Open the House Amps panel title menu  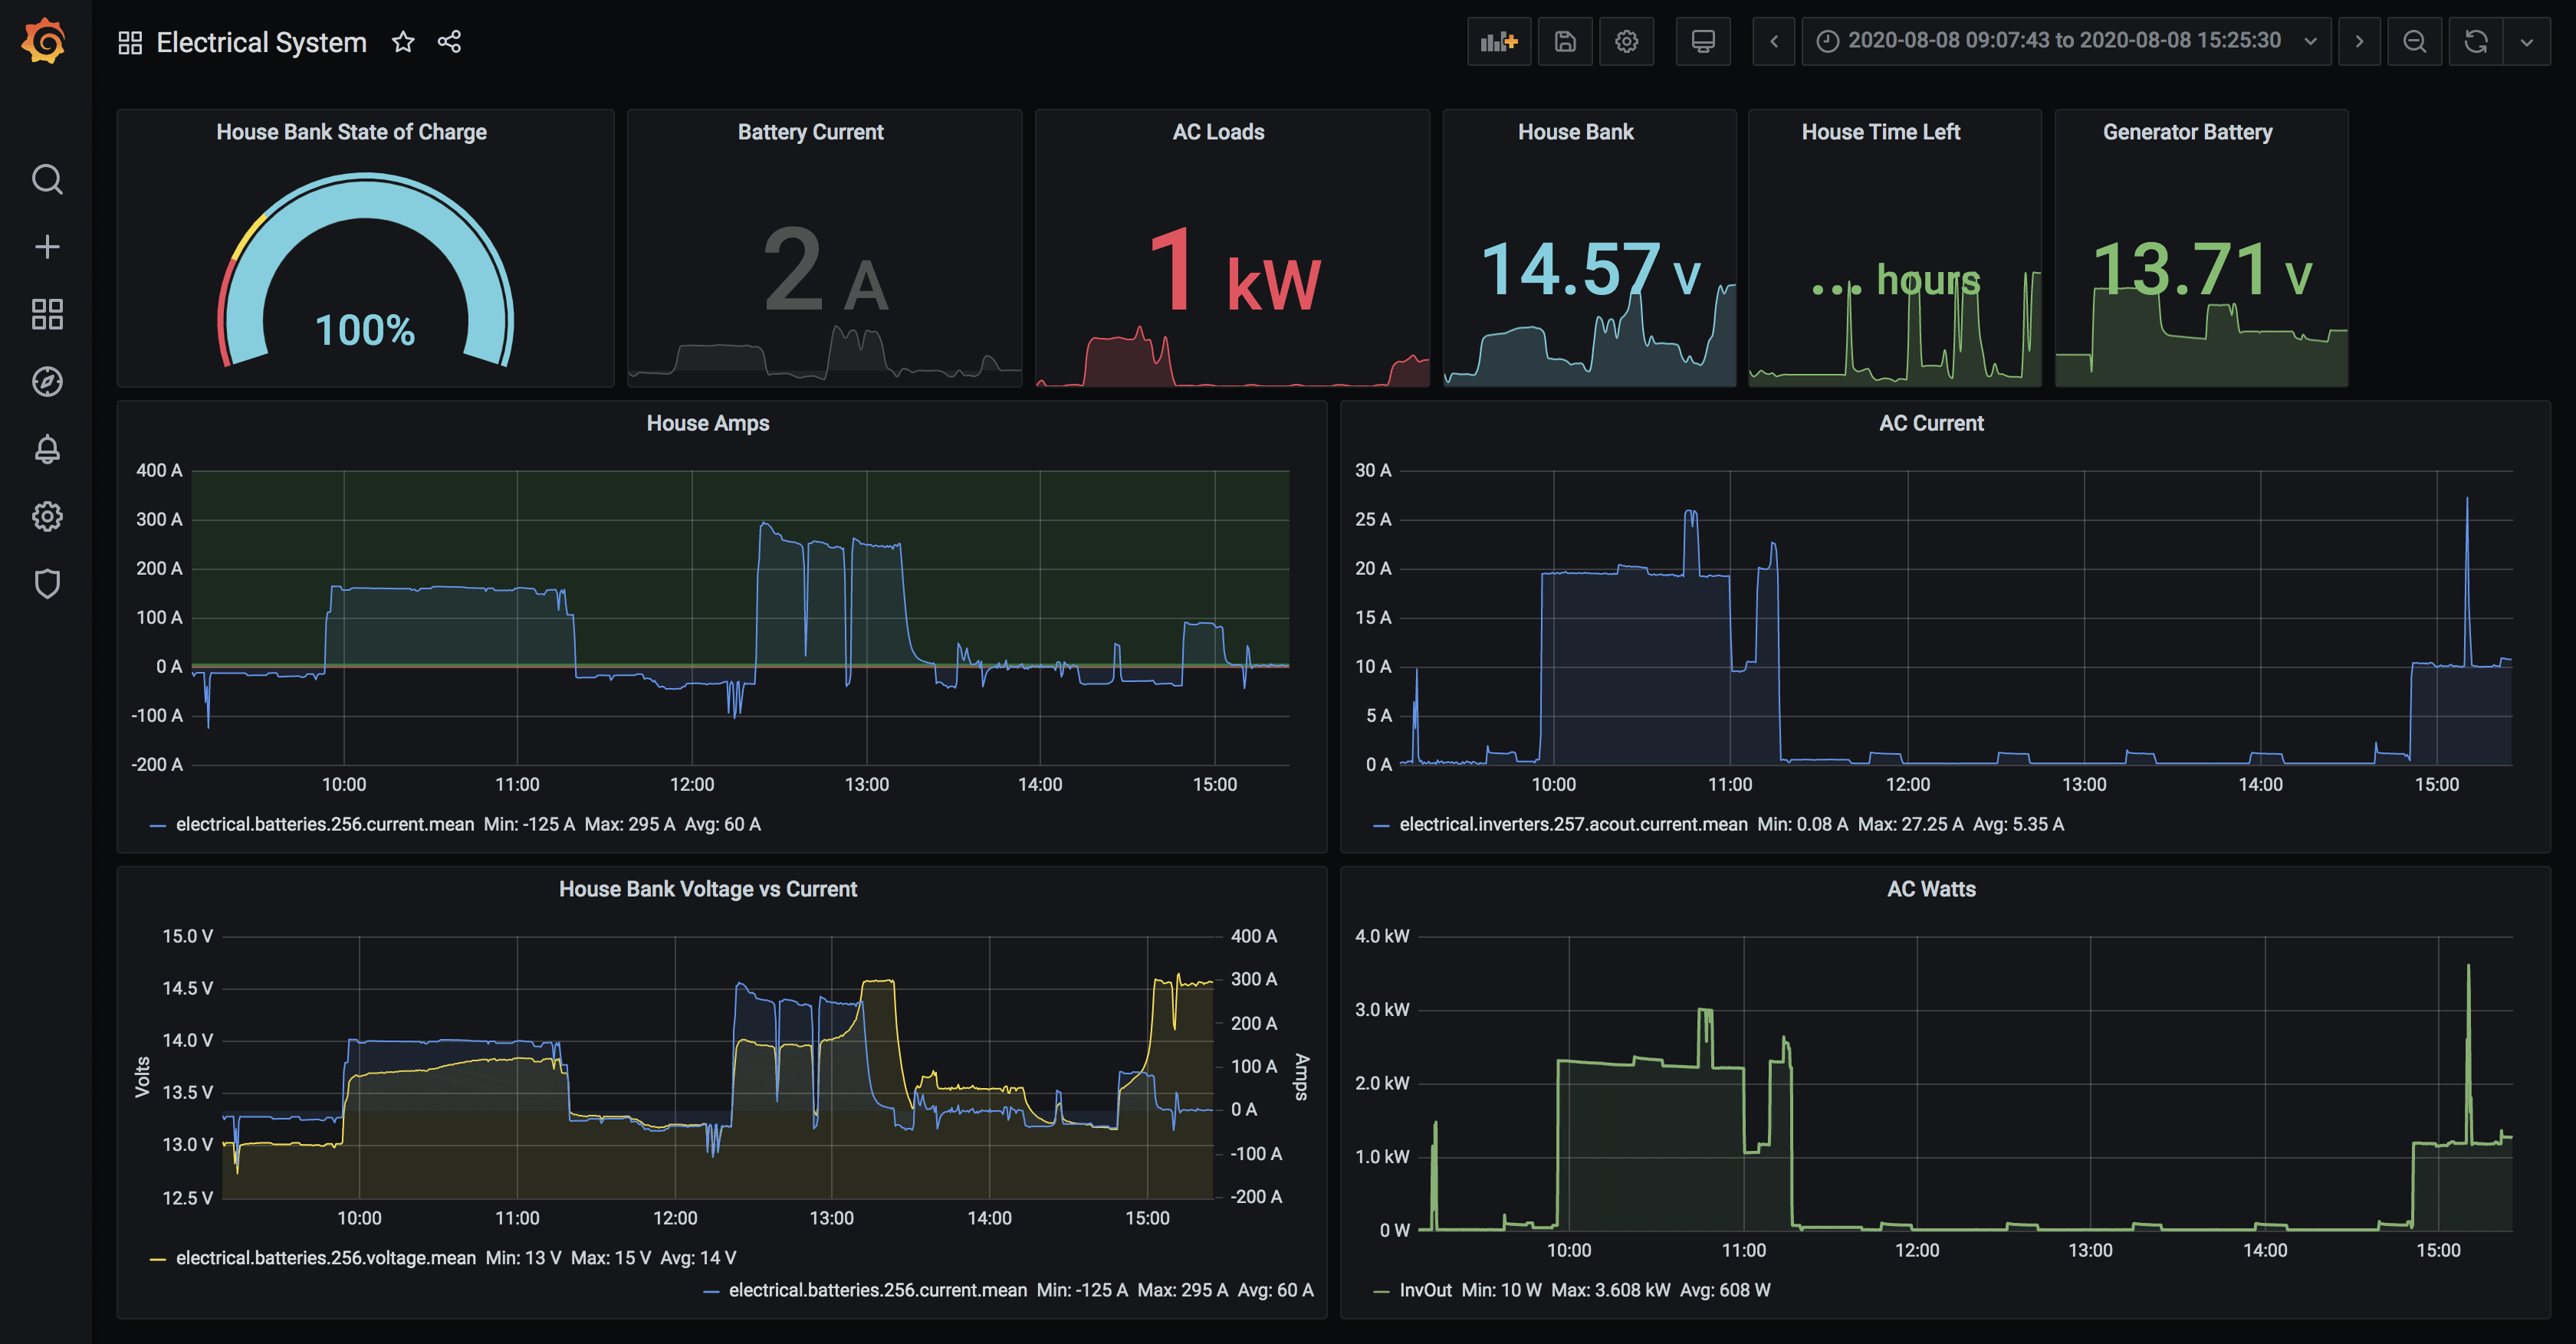(x=707, y=423)
